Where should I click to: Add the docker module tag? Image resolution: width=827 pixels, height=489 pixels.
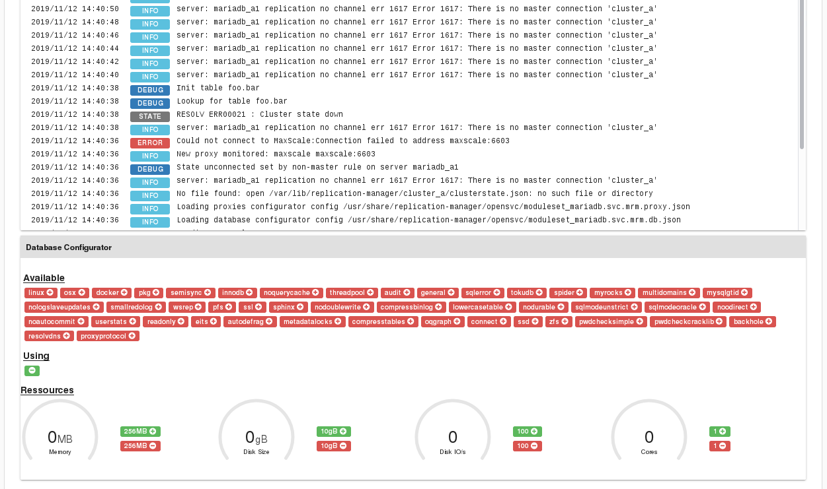point(111,292)
